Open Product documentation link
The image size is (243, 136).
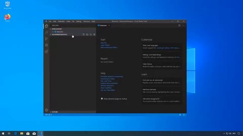tap(109, 83)
